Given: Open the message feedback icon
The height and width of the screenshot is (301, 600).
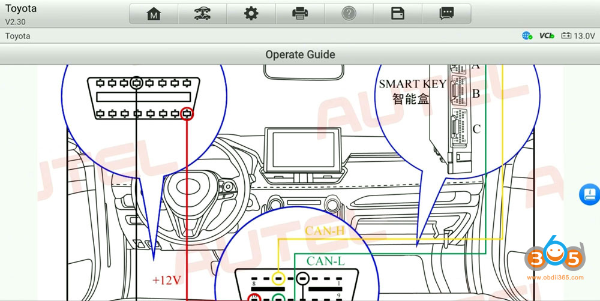Looking at the screenshot, I should tap(446, 14).
